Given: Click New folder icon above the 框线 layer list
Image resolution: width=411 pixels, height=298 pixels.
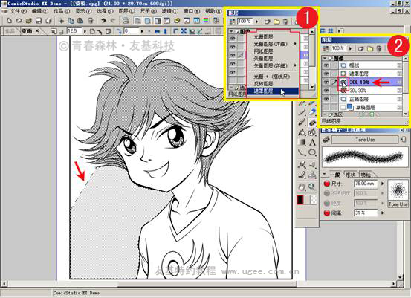Looking at the screenshot, I should pyautogui.click(x=370, y=48).
